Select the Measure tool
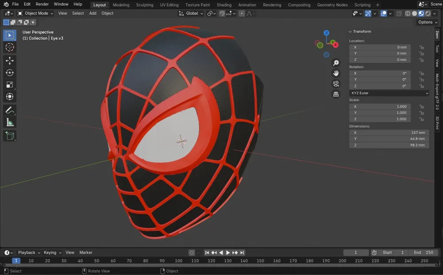 coord(10,122)
